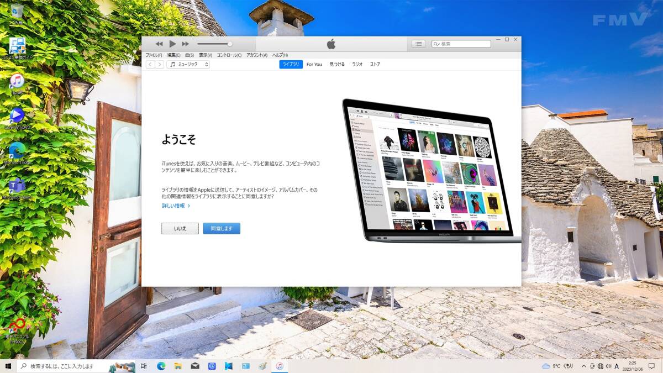
Task: Open the 編集(E) menu
Action: (173, 55)
